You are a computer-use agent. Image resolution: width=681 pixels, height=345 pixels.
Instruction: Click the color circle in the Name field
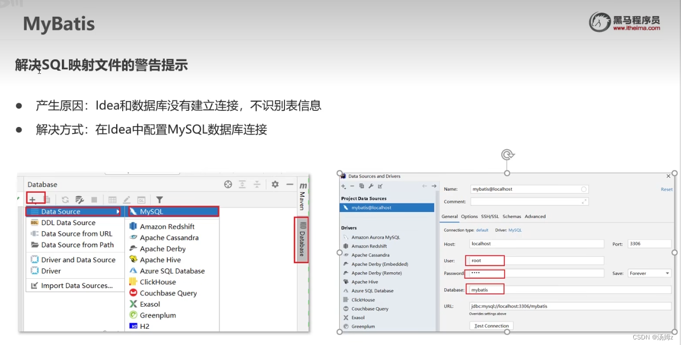tap(584, 189)
